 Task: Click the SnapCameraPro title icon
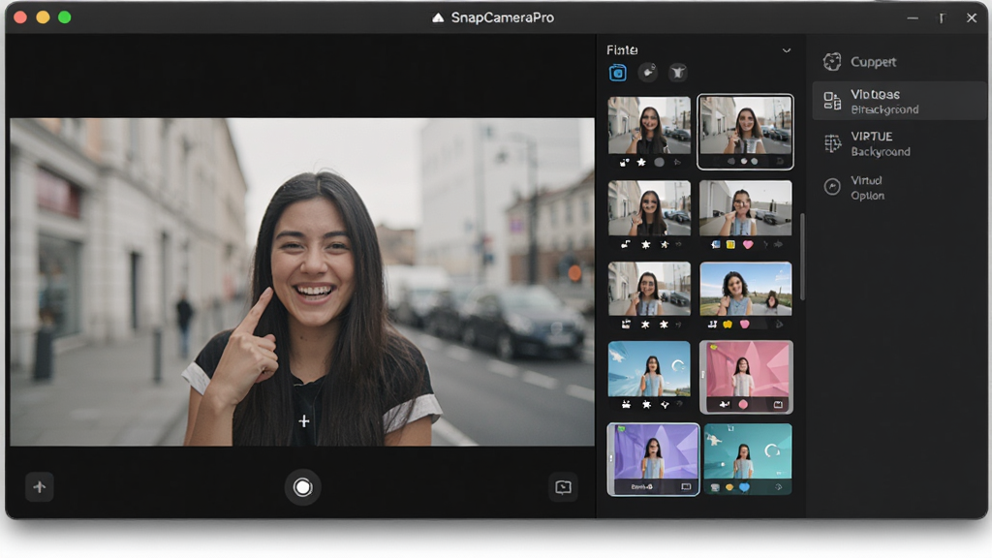[x=438, y=17]
